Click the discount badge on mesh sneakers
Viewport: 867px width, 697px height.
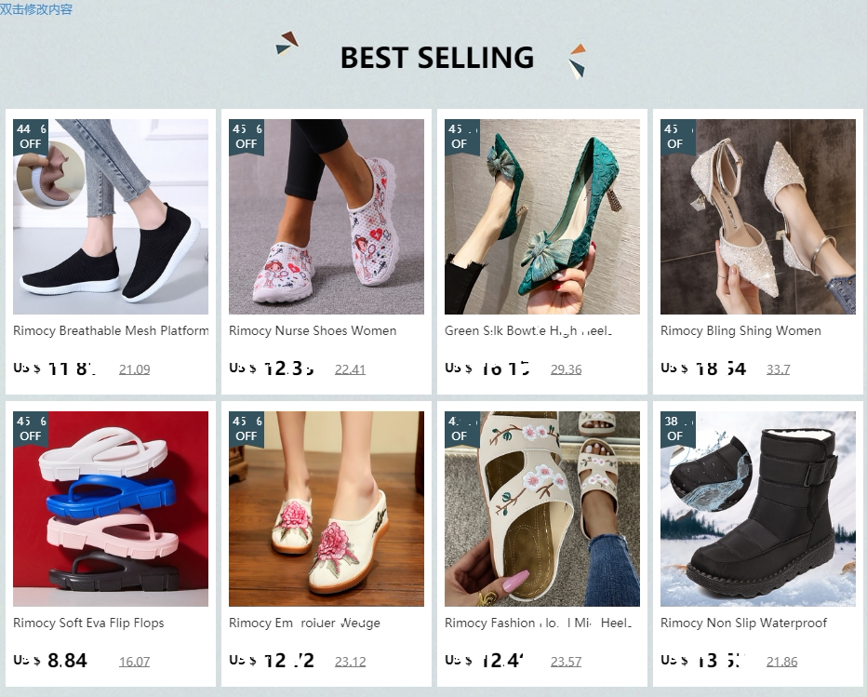(31, 136)
